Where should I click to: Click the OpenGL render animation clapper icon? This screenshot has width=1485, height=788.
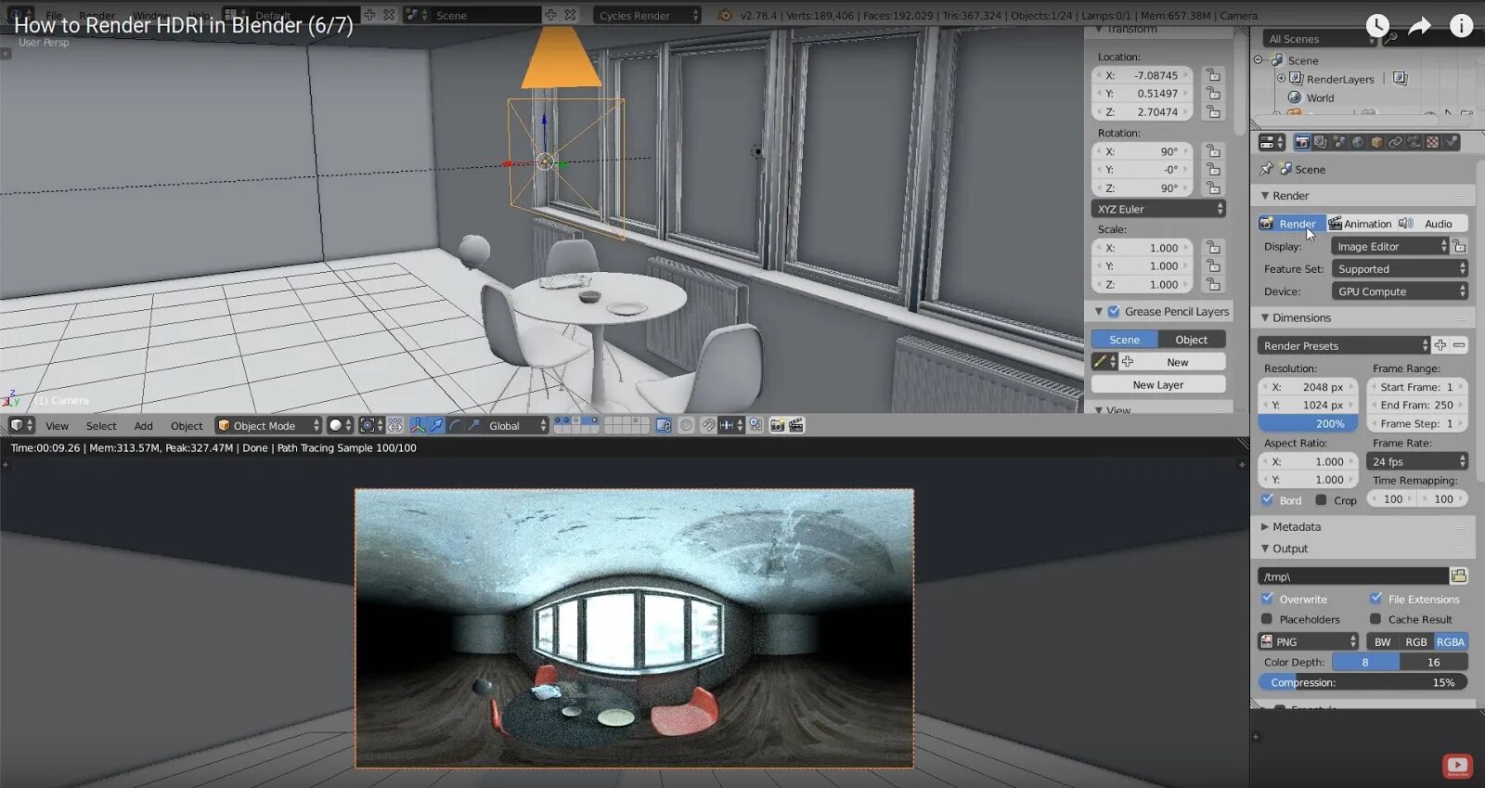coord(796,425)
